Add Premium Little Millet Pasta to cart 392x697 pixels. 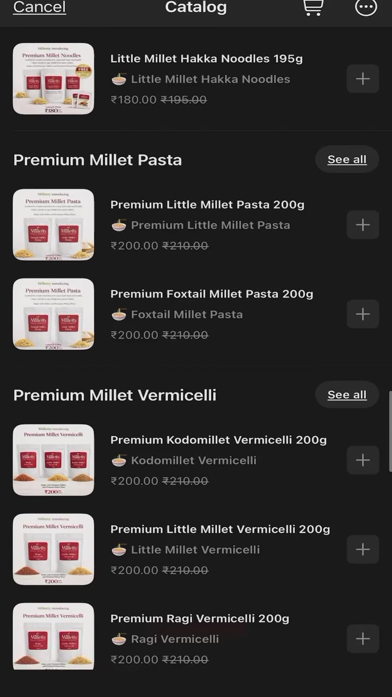tap(363, 225)
